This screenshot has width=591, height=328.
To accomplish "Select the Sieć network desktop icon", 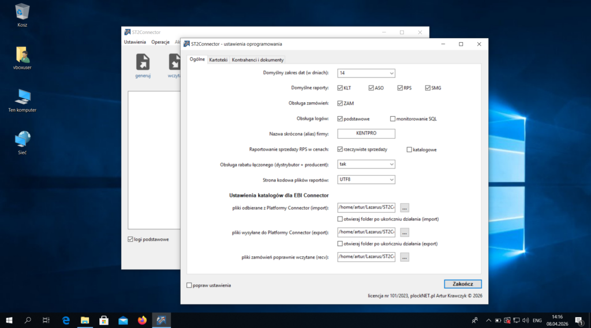I will [x=23, y=139].
